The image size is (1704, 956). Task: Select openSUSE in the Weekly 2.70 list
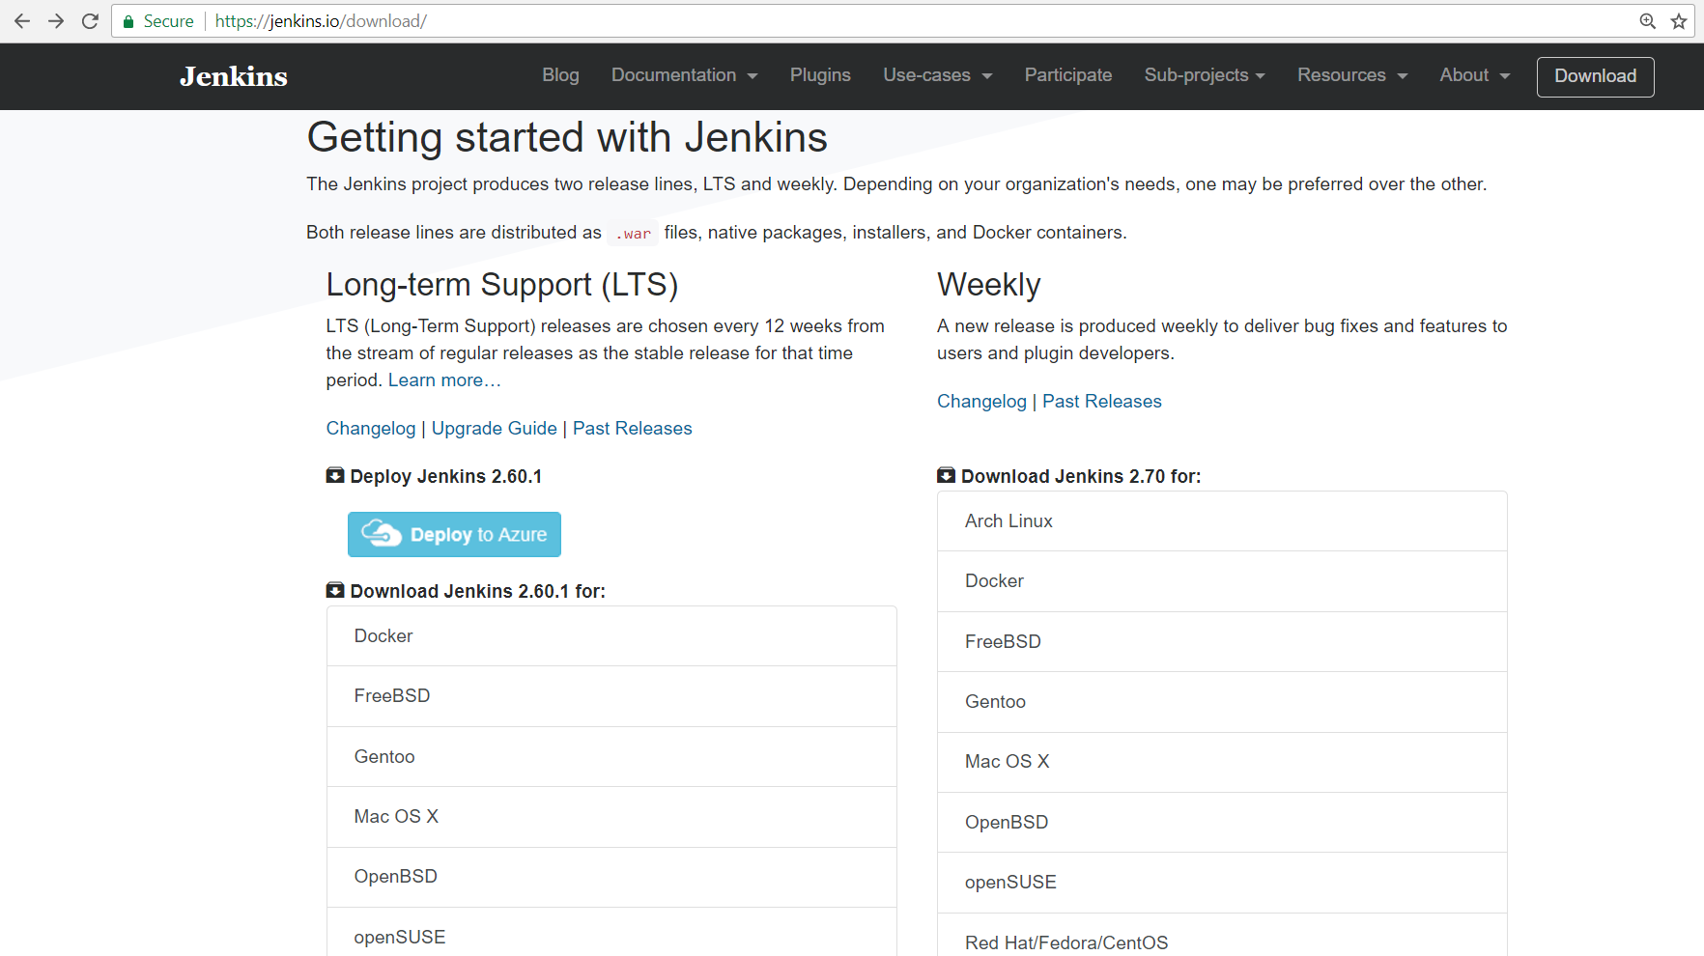click(x=1222, y=883)
